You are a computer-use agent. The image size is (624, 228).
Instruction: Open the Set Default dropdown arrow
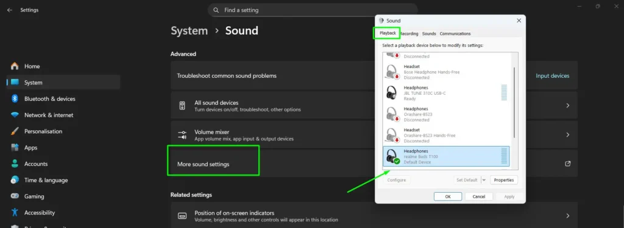[x=484, y=180]
